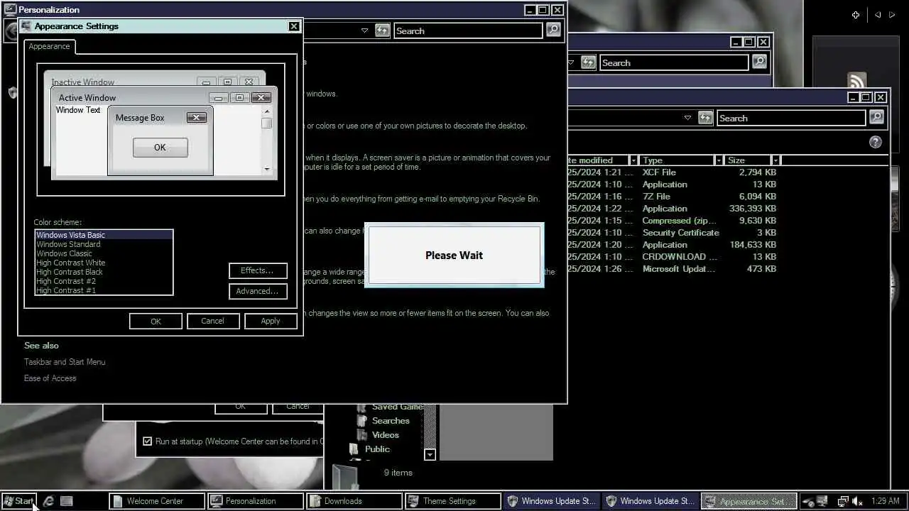
Task: Switch to Downloads taskbar button
Action: click(x=354, y=501)
